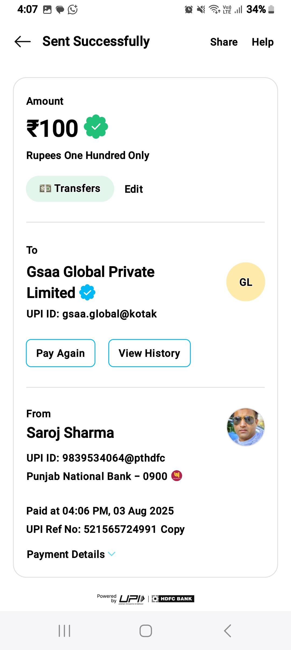Image resolution: width=291 pixels, height=650 pixels.
Task: Tap the Pay Again button
Action: [x=61, y=353]
